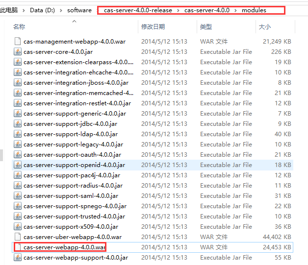The width and height of the screenshot is (308, 265).
Task: Click file name cas-server-webapp-4.0.0.war
Action: [x=64, y=247]
